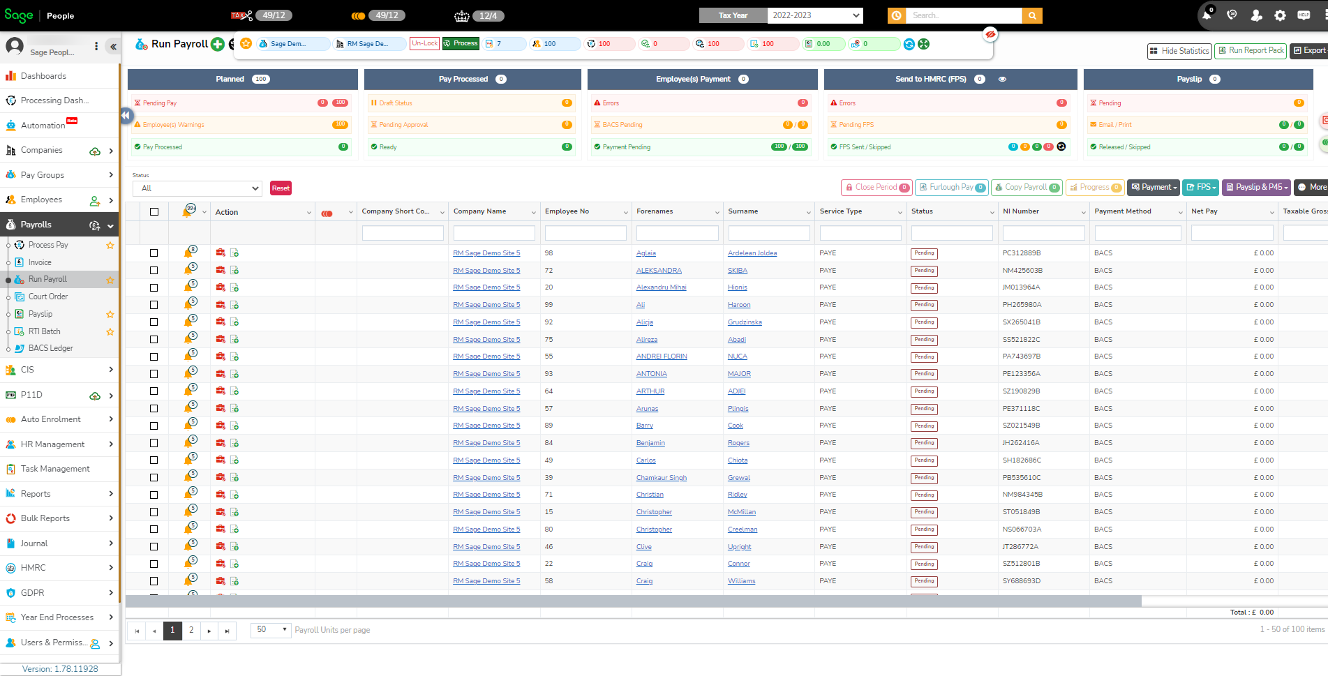
Task: Tick the checkbox for Alicja Grudzinska
Action: click(154, 322)
